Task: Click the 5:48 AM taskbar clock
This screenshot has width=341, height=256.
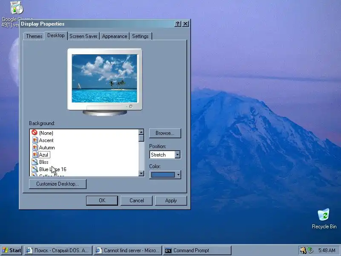Action: (327, 250)
